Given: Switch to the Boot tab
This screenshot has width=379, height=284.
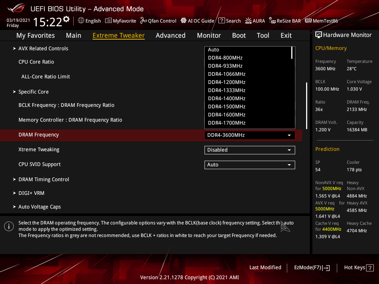Looking at the screenshot, I should pyautogui.click(x=239, y=35).
